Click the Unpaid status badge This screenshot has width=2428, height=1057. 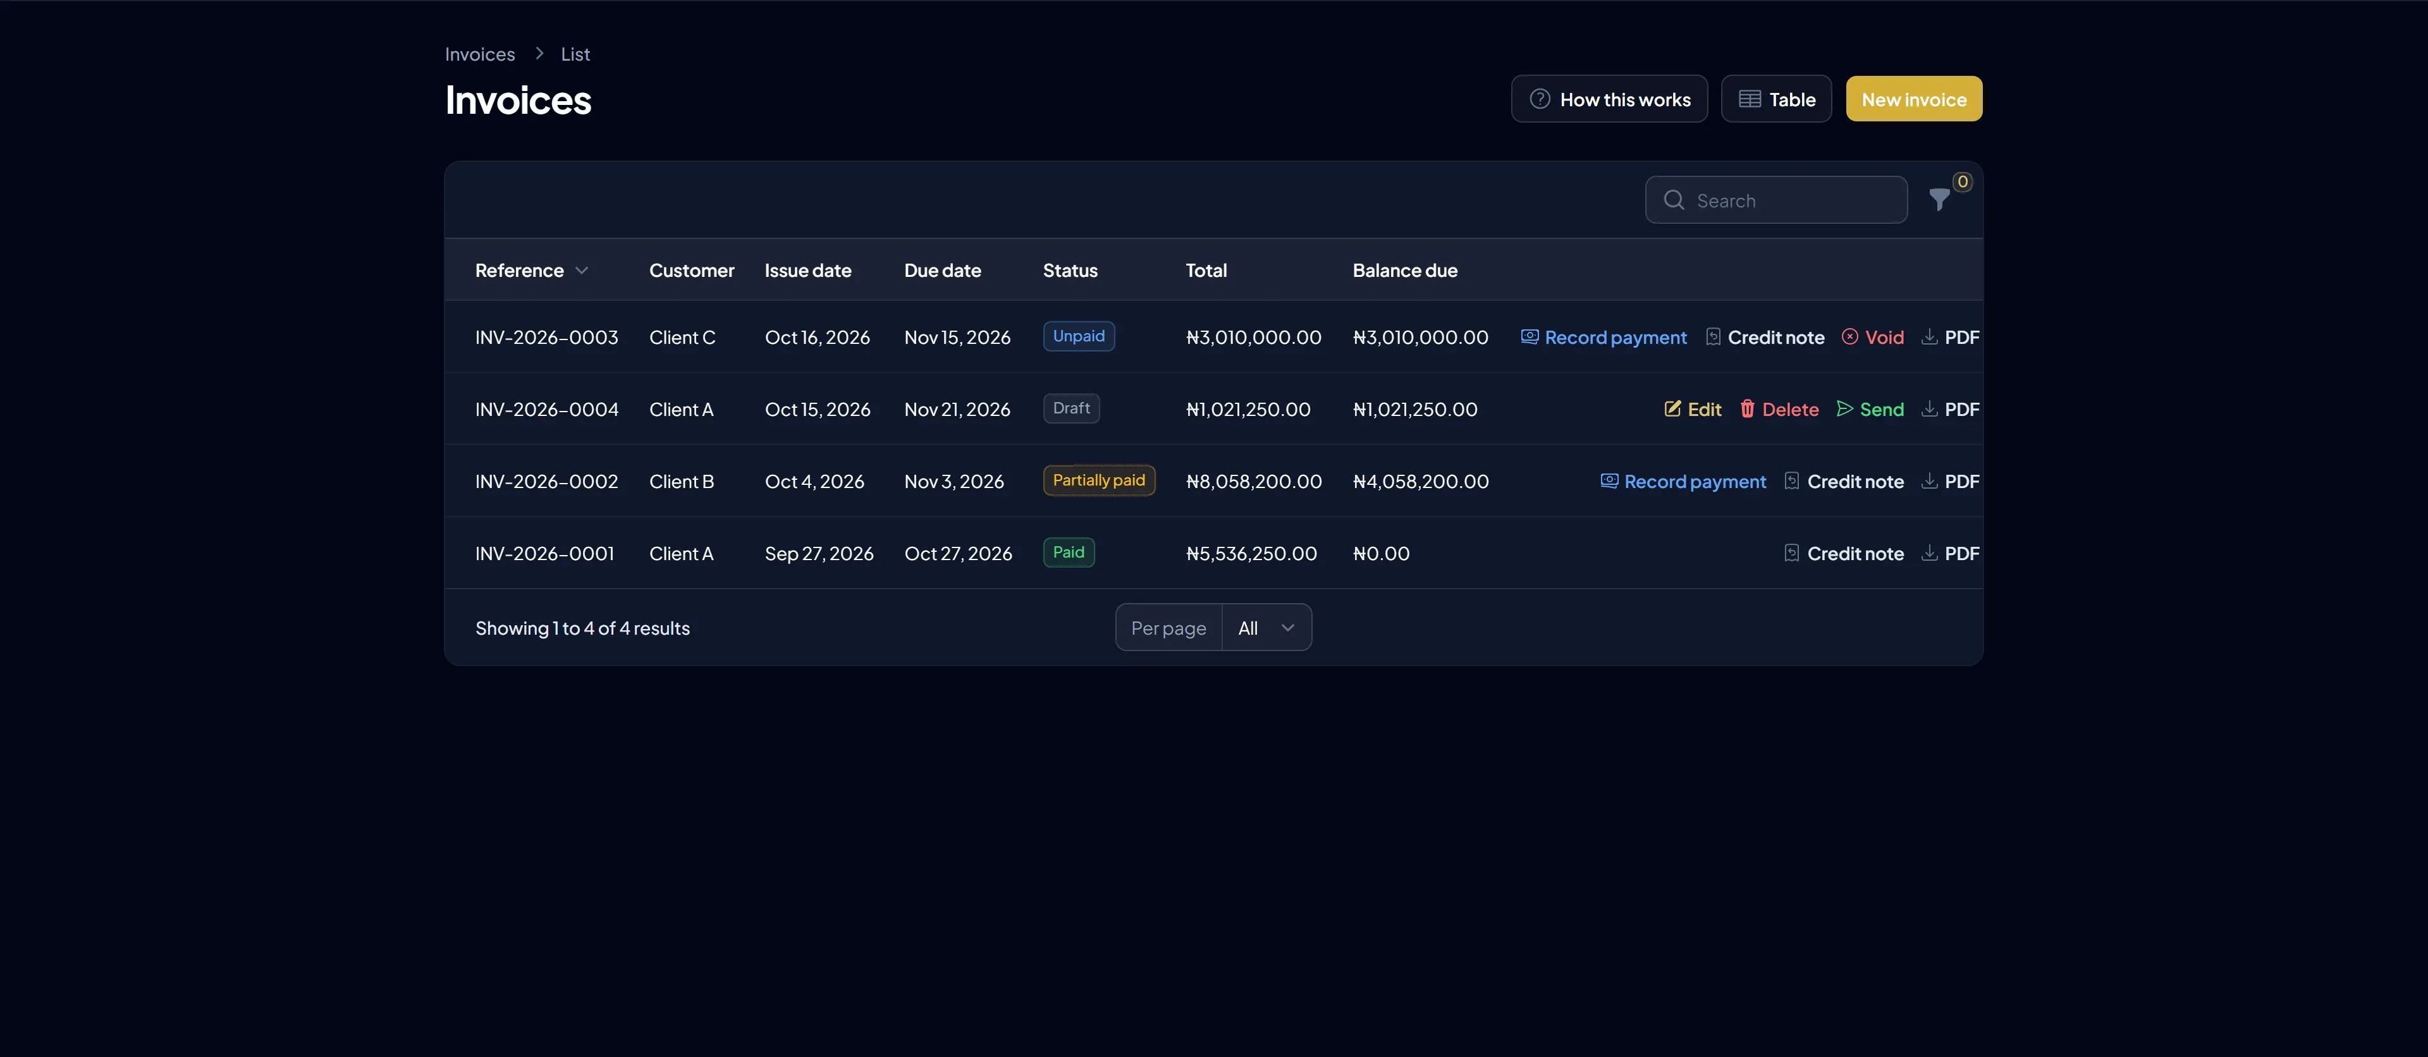click(x=1078, y=336)
